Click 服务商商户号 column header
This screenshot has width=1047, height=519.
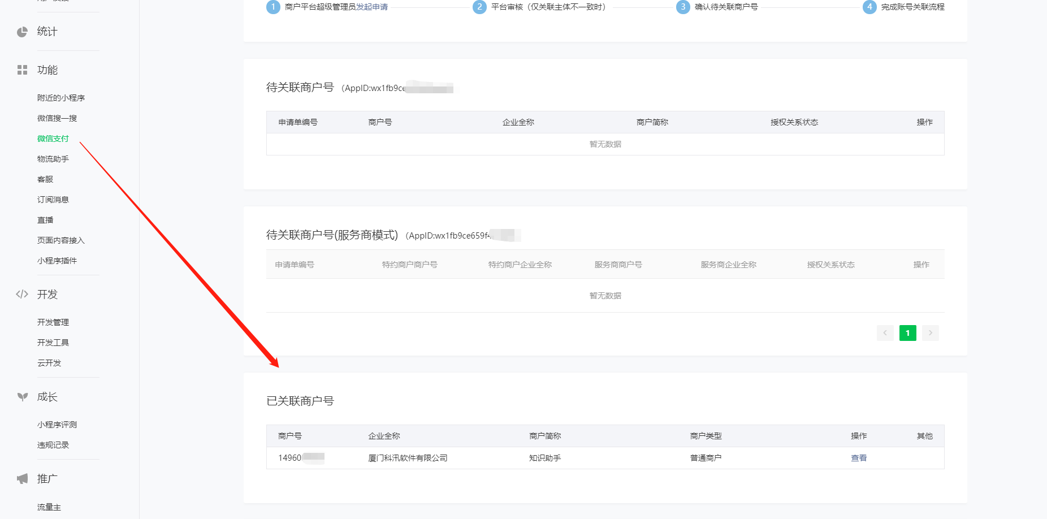coord(618,265)
